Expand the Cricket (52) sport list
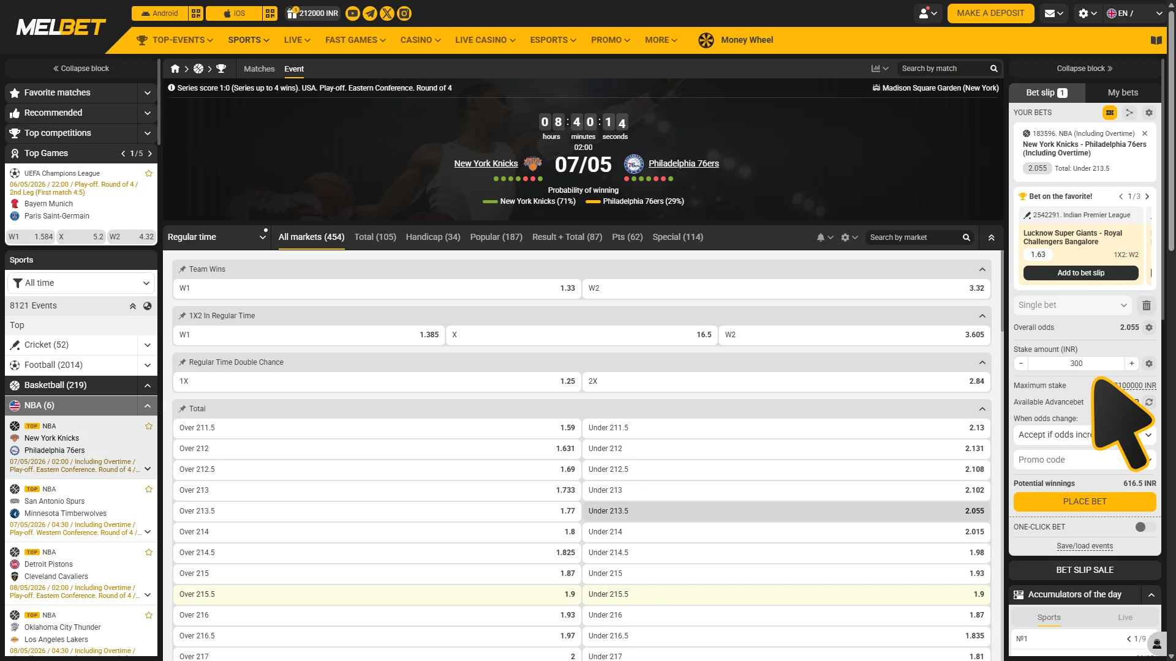Screen dimensions: 1176x661 click(x=147, y=345)
